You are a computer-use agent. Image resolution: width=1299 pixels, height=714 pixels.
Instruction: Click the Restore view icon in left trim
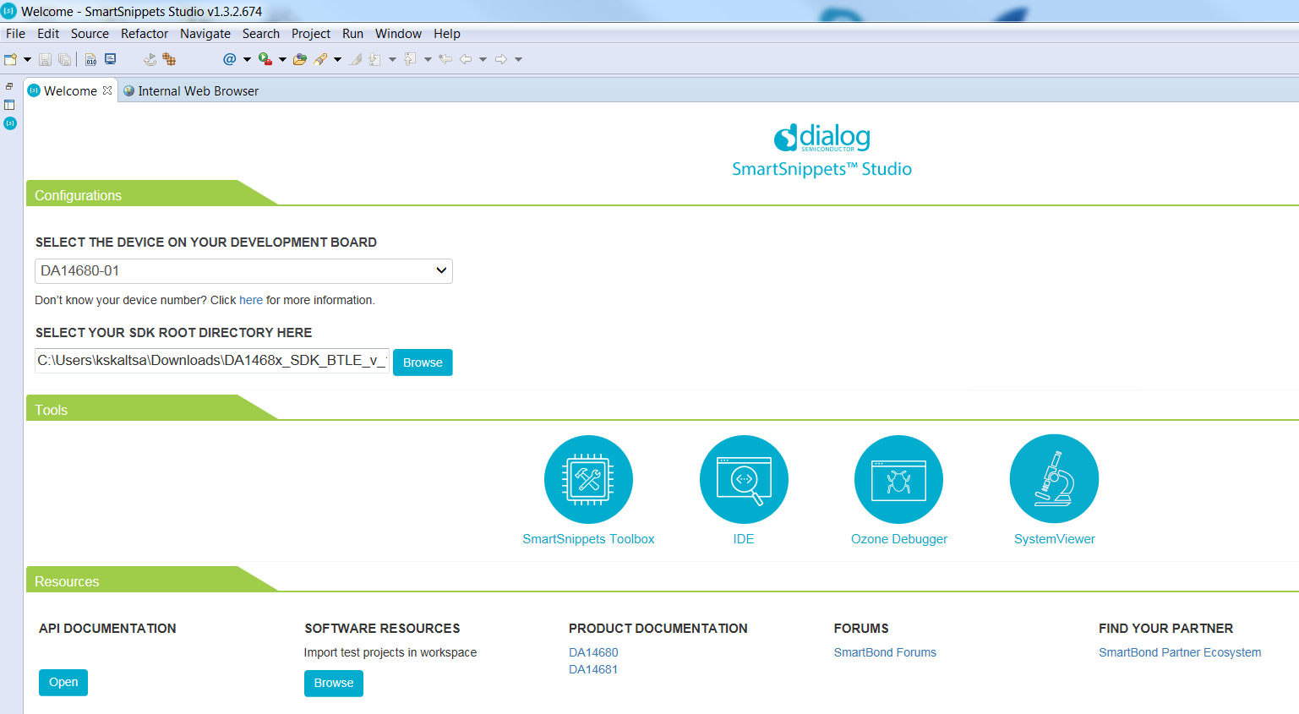(9, 86)
